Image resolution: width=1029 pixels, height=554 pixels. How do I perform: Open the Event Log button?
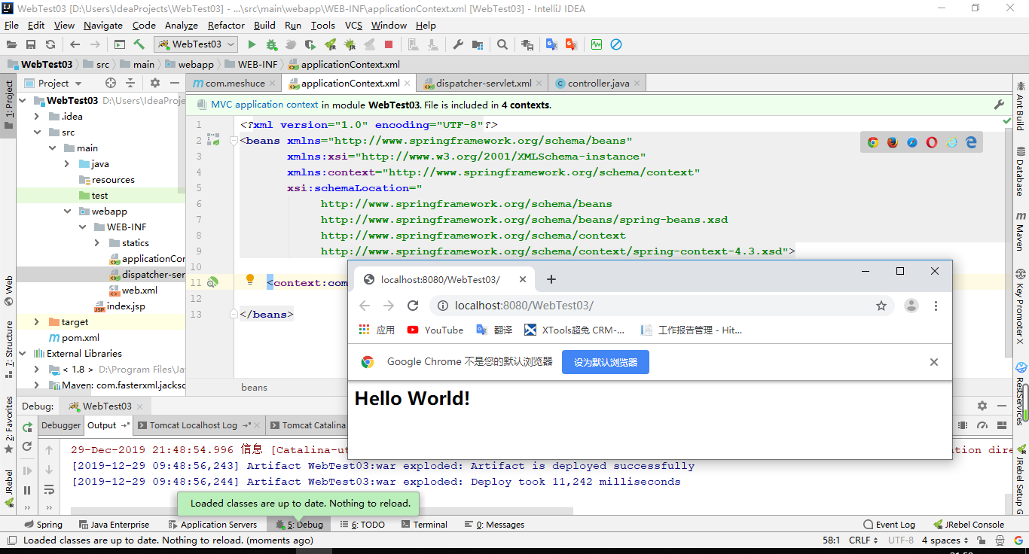tap(890, 525)
